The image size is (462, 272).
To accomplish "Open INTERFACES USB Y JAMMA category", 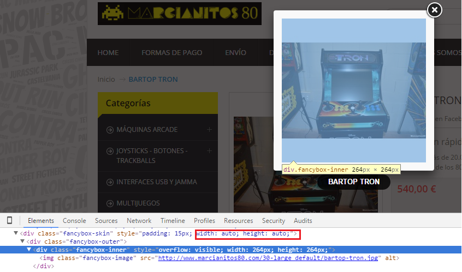I will point(156,182).
